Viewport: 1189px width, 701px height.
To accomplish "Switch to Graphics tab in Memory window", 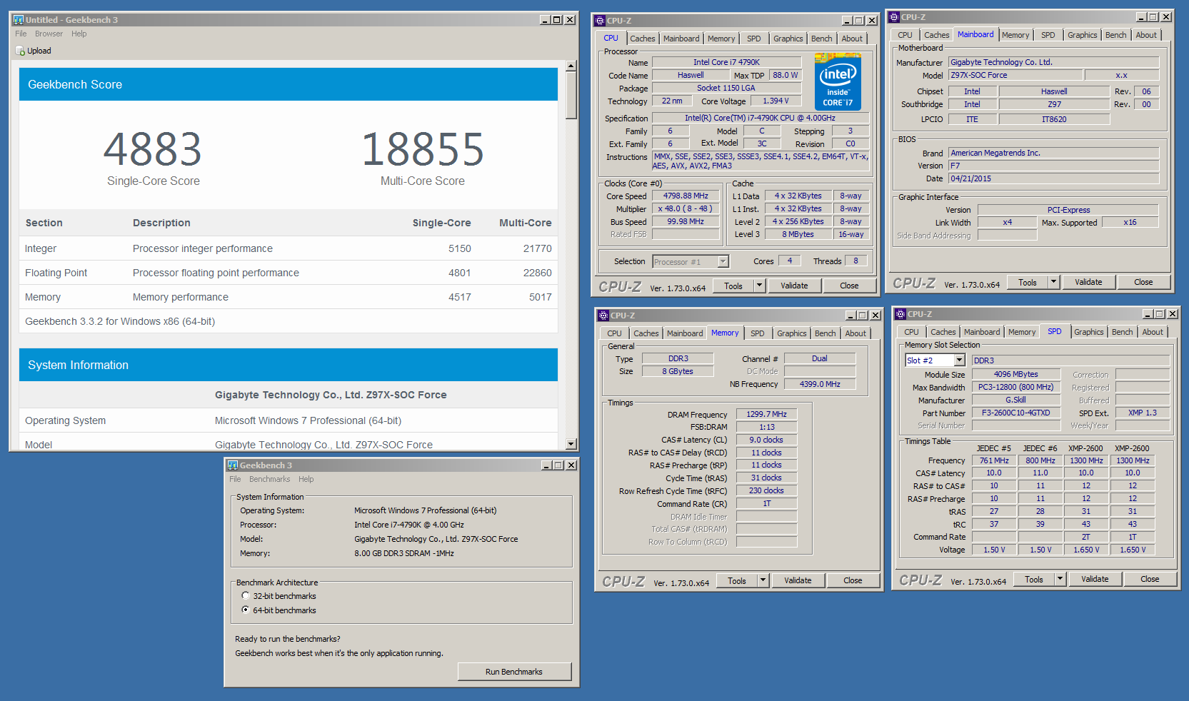I will pyautogui.click(x=791, y=333).
